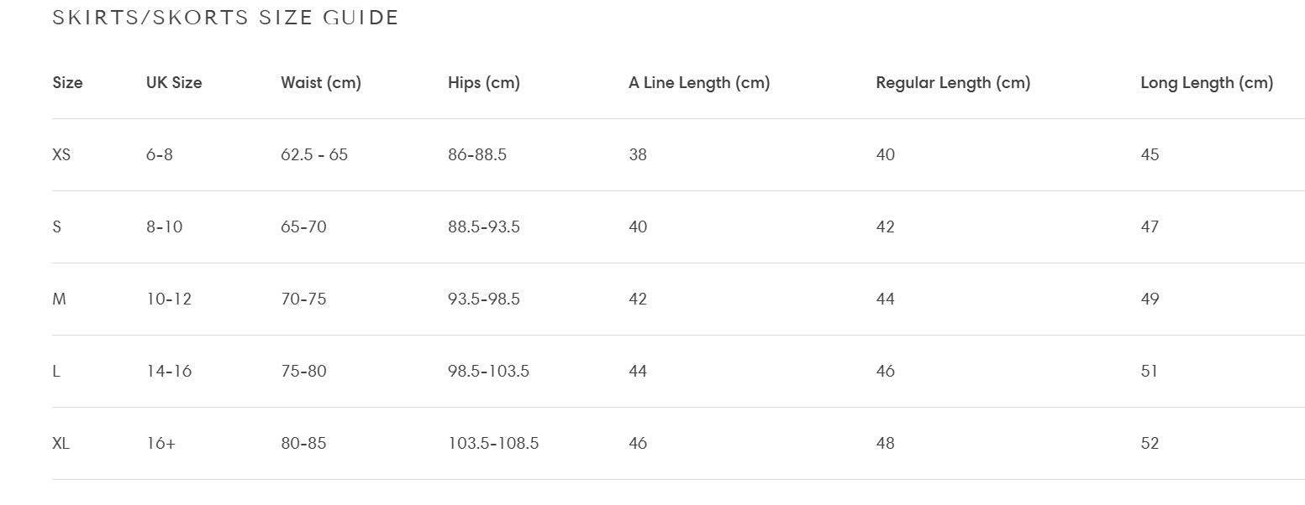The width and height of the screenshot is (1305, 505).
Task: Click the UK size 6-8 cell
Action: (x=160, y=155)
